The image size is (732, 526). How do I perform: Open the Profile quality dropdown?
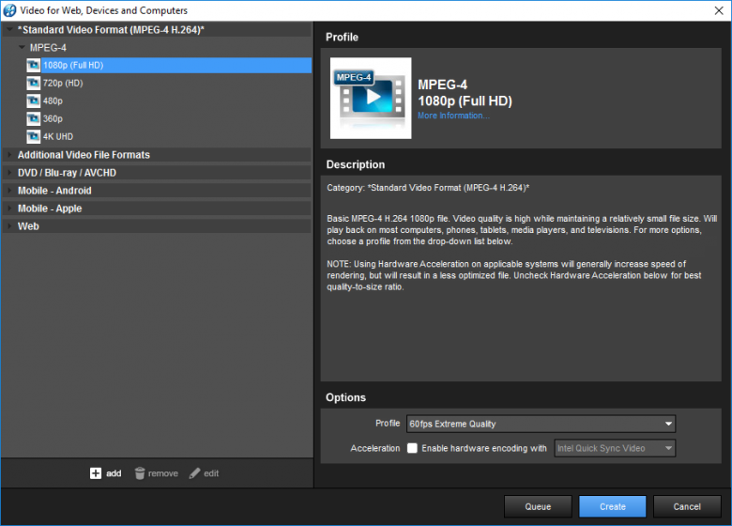[x=541, y=424]
